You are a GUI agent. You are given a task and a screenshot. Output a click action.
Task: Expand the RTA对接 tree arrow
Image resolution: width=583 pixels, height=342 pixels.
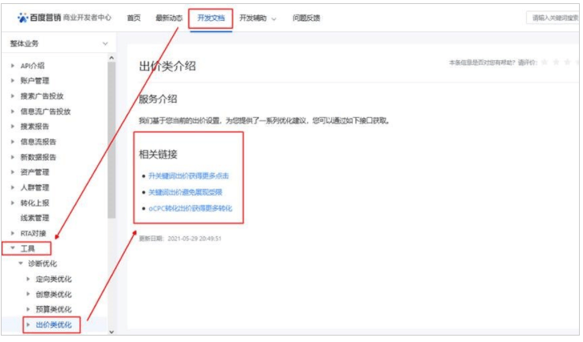click(x=13, y=233)
